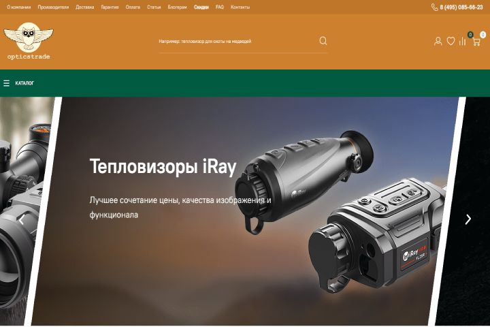Call the number 8 (495) 085-66-23
The height and width of the screenshot is (327, 490).
click(461, 7)
